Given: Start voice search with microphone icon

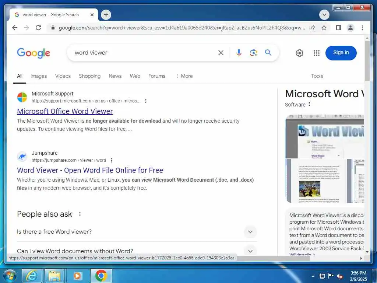Looking at the screenshot, I should 239,53.
